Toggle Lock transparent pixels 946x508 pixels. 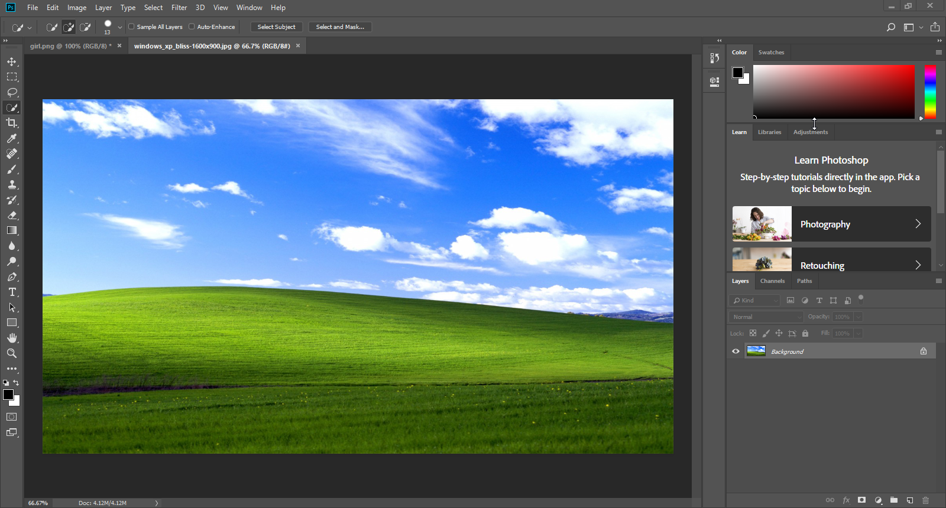pyautogui.click(x=753, y=333)
